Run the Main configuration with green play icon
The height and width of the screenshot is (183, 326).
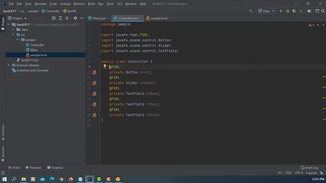[281, 11]
